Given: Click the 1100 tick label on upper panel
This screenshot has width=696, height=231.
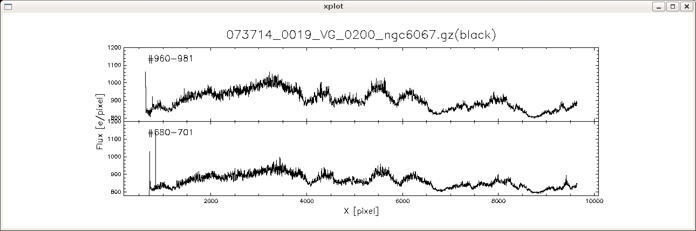Looking at the screenshot, I should [x=114, y=65].
